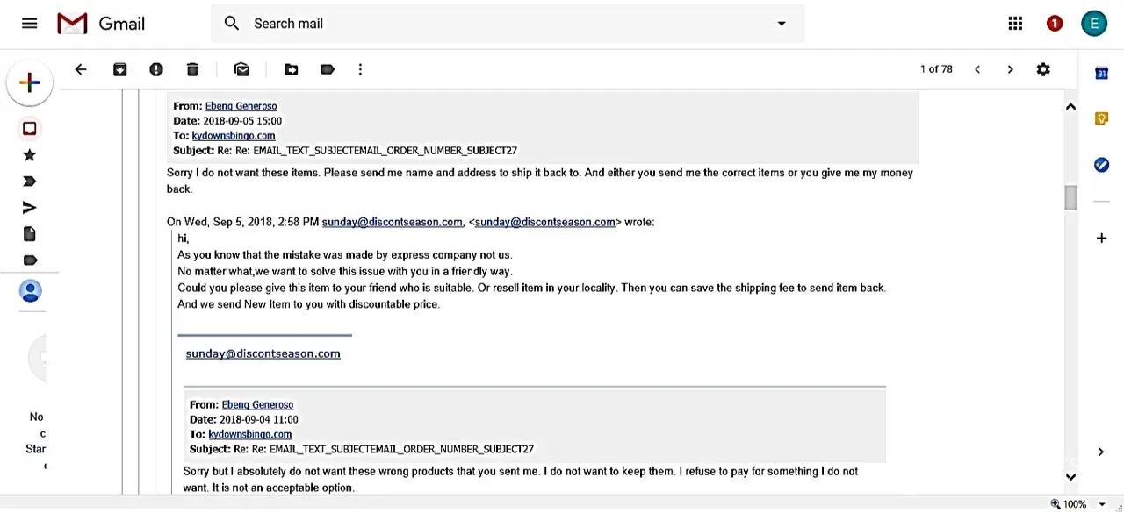
Task: Toggle the main menu hamburger
Action: coord(29,24)
